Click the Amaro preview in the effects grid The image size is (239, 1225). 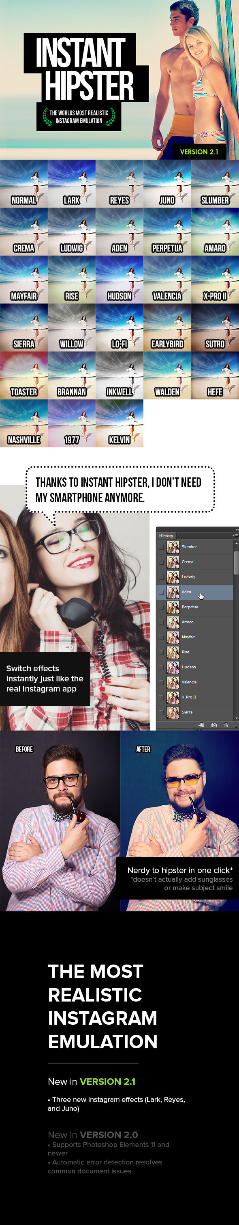(x=215, y=232)
